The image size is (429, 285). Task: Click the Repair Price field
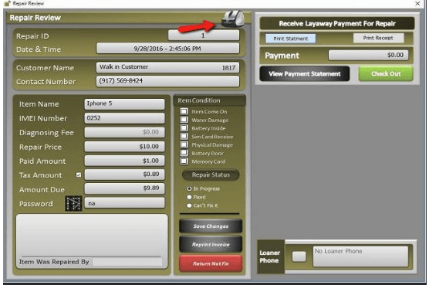(124, 147)
